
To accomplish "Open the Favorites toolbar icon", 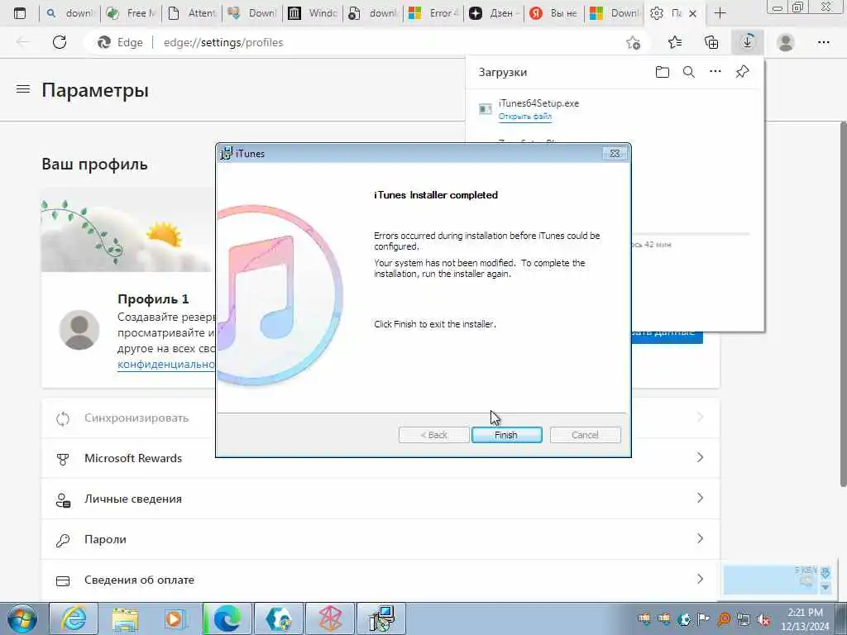I will (675, 42).
